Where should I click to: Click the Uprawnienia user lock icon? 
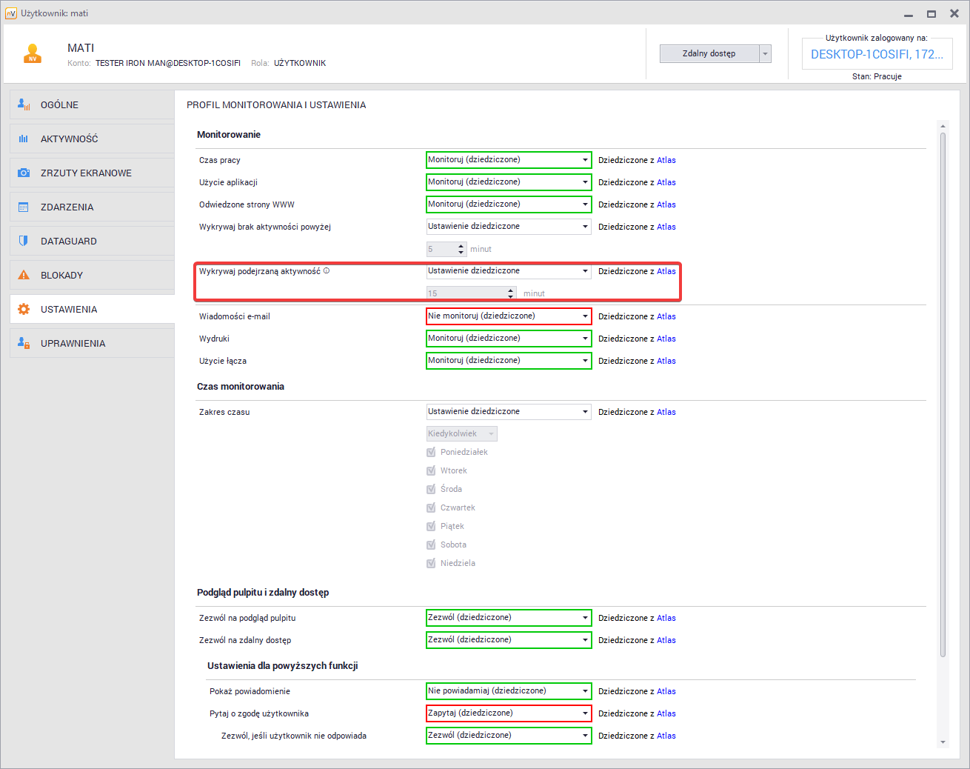(24, 343)
